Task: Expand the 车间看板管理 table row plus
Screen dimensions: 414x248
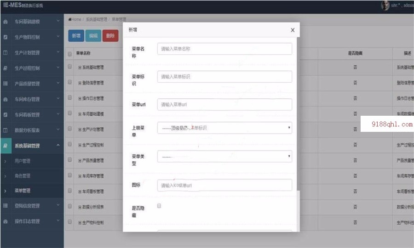Action: 80,192
